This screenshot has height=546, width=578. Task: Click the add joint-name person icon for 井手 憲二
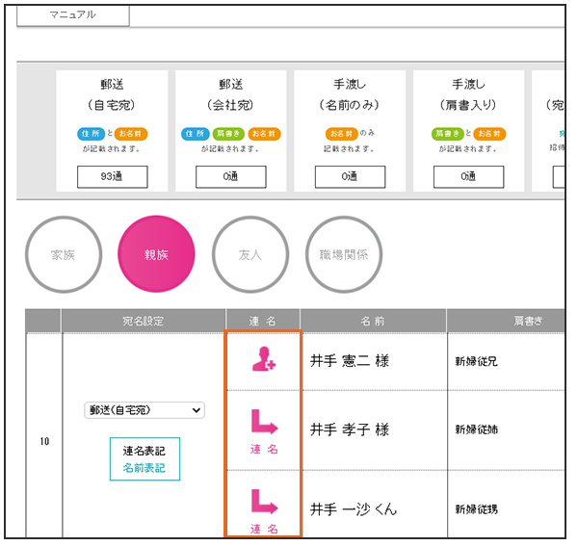(263, 360)
